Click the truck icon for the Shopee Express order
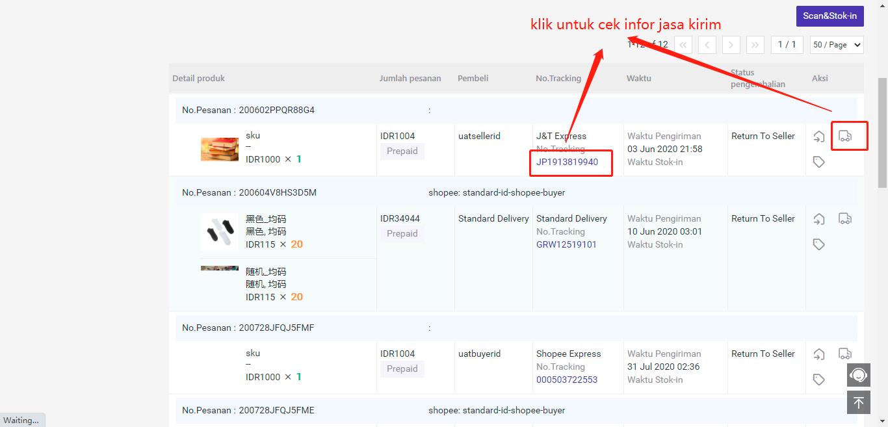Screen dimensions: 888x427 point(844,354)
